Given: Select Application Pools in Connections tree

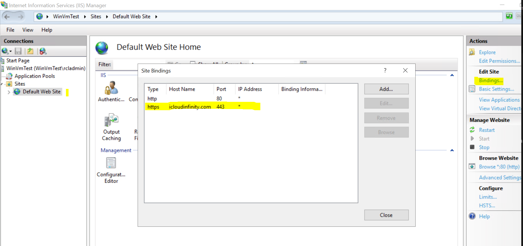Looking at the screenshot, I should [35, 76].
